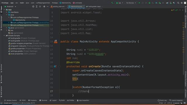Screen dimensions: 187x105
Task: Open IDE settings gear in top toolbar
Action: click(182, 3)
